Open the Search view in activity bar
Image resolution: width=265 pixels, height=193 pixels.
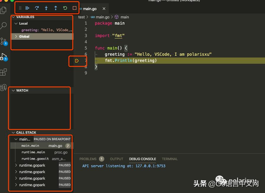click(x=4, y=26)
